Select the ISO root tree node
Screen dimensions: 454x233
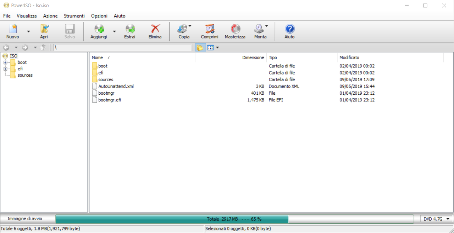coord(14,56)
